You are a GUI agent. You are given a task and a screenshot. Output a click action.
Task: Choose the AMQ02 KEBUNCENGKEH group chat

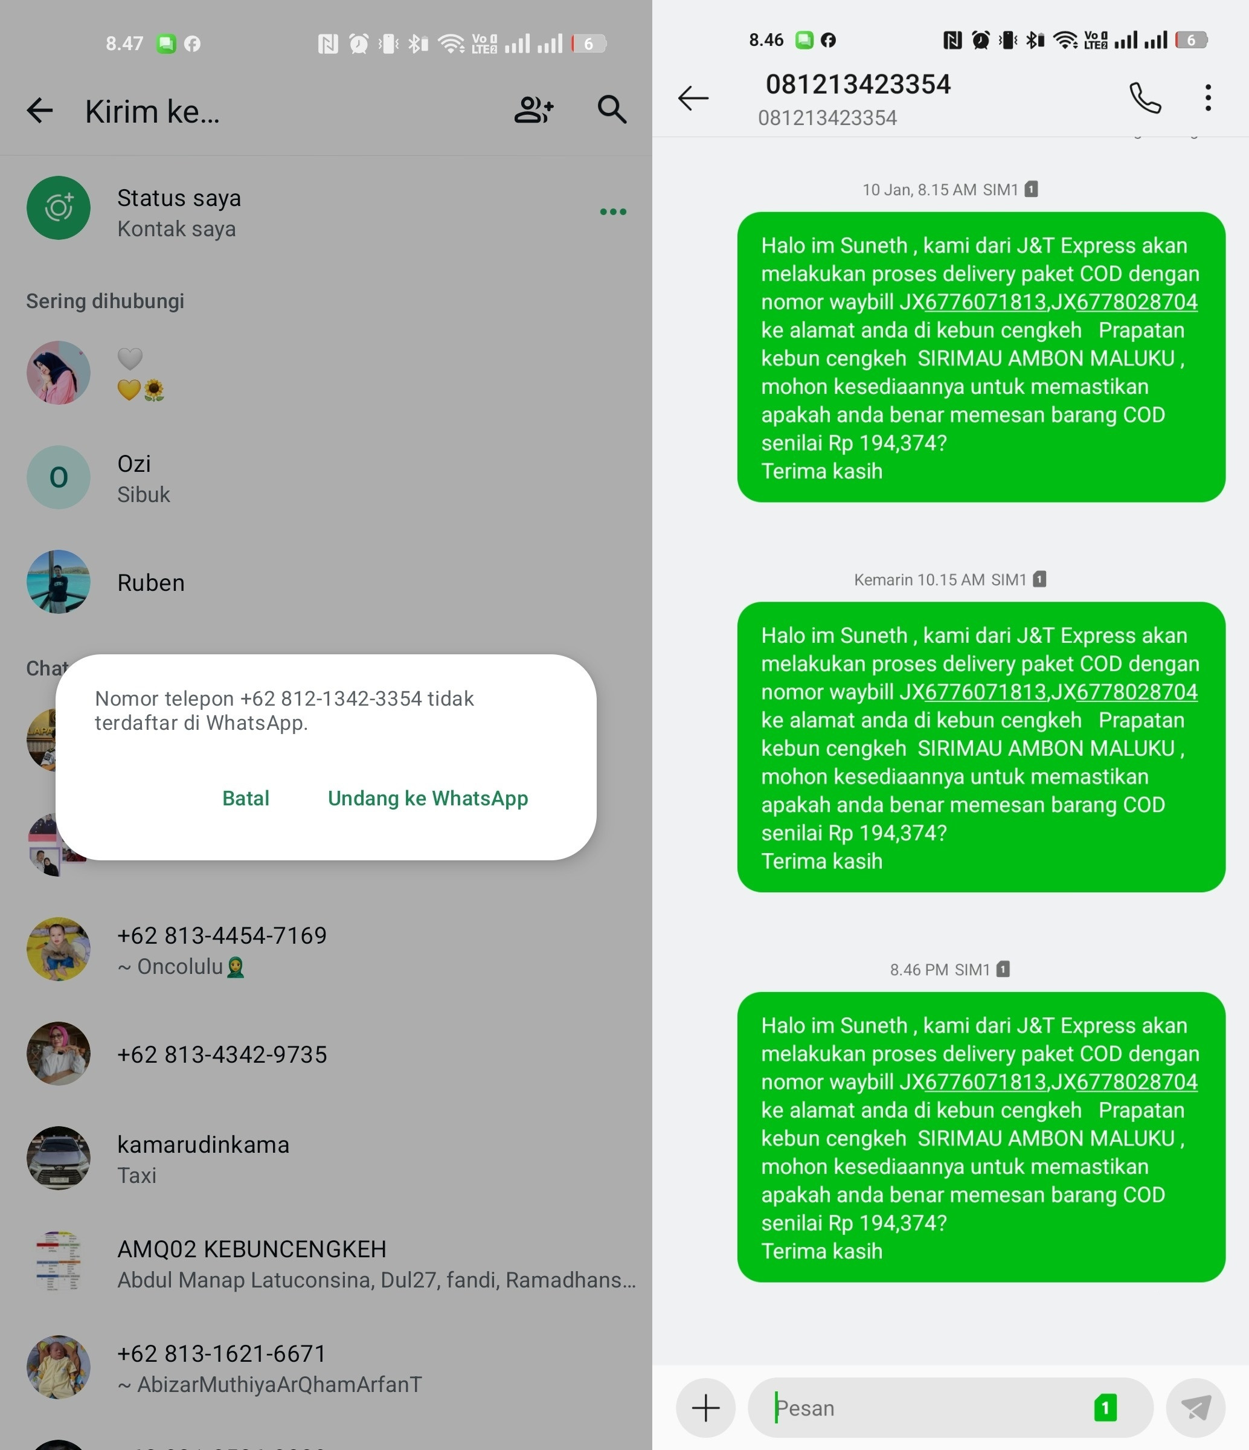pos(326,1263)
